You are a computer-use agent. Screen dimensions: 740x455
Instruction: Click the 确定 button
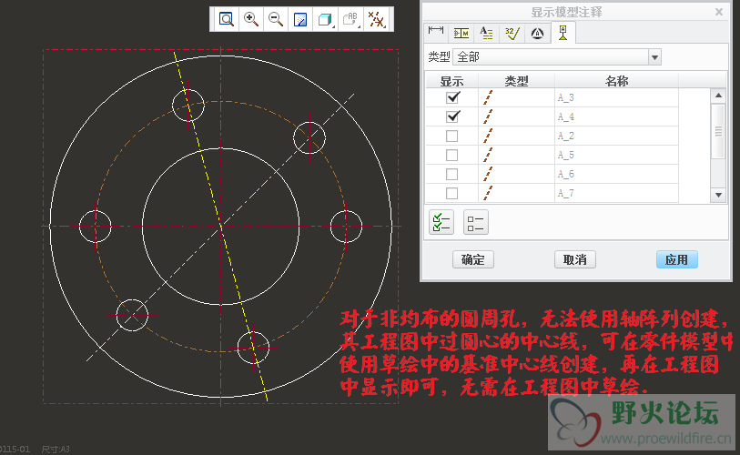pos(472,259)
